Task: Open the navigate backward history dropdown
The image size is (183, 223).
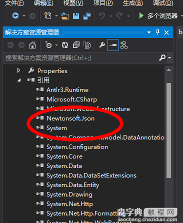Action: 24,16
